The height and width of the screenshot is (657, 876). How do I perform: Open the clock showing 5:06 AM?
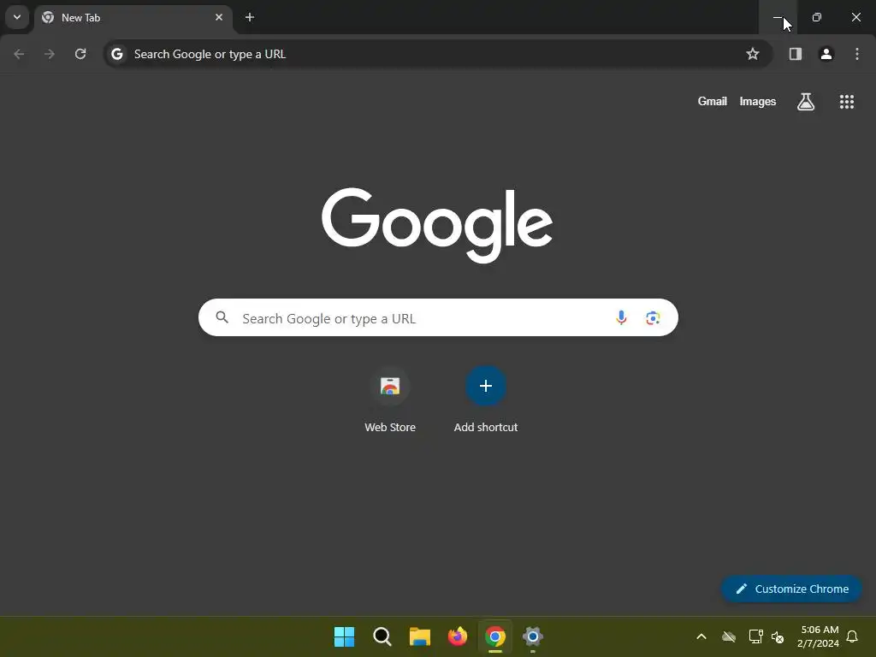(x=819, y=636)
